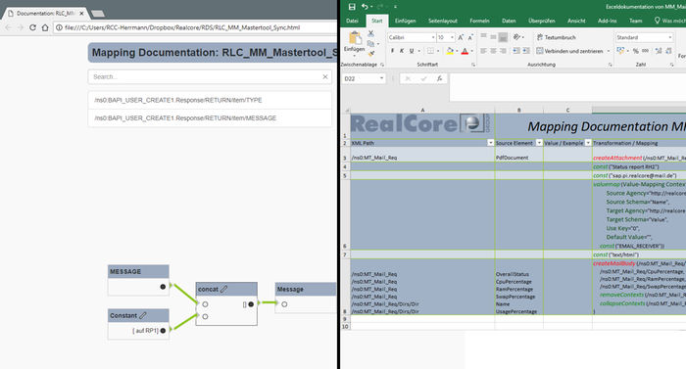Toggle Textumbruch wrap text

(556, 37)
